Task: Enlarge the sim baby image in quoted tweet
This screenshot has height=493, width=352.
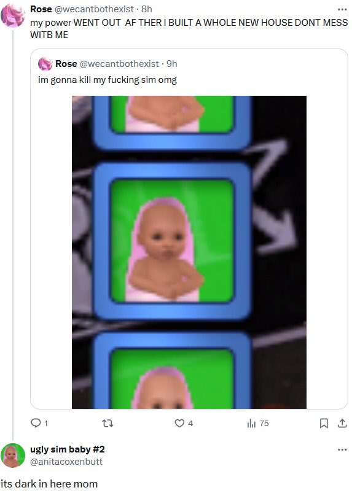Action: click(189, 252)
